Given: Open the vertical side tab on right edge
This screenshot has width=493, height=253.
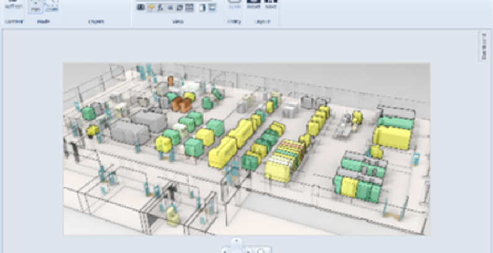Looking at the screenshot, I should point(483,47).
